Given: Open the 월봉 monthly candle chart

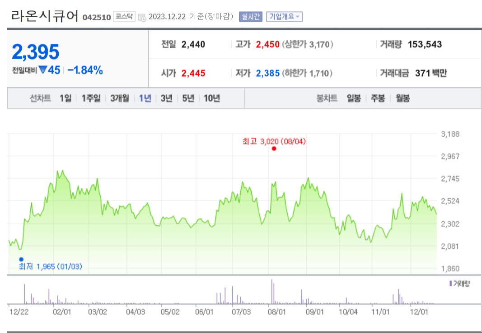Looking at the screenshot, I should 402,98.
